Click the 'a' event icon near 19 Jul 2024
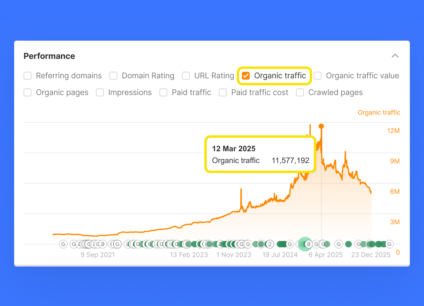 (x=261, y=244)
